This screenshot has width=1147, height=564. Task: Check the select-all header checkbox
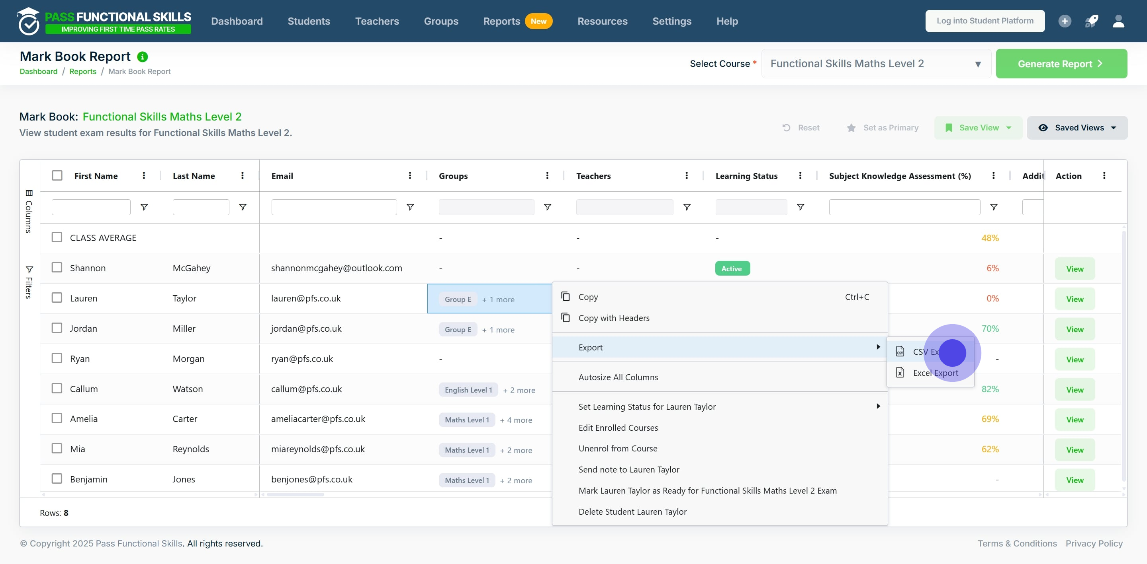(57, 175)
